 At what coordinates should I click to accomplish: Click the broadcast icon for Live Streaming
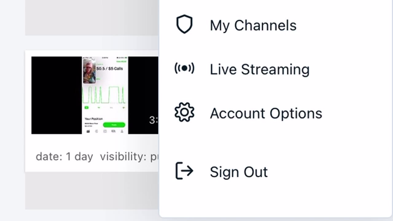pos(184,68)
